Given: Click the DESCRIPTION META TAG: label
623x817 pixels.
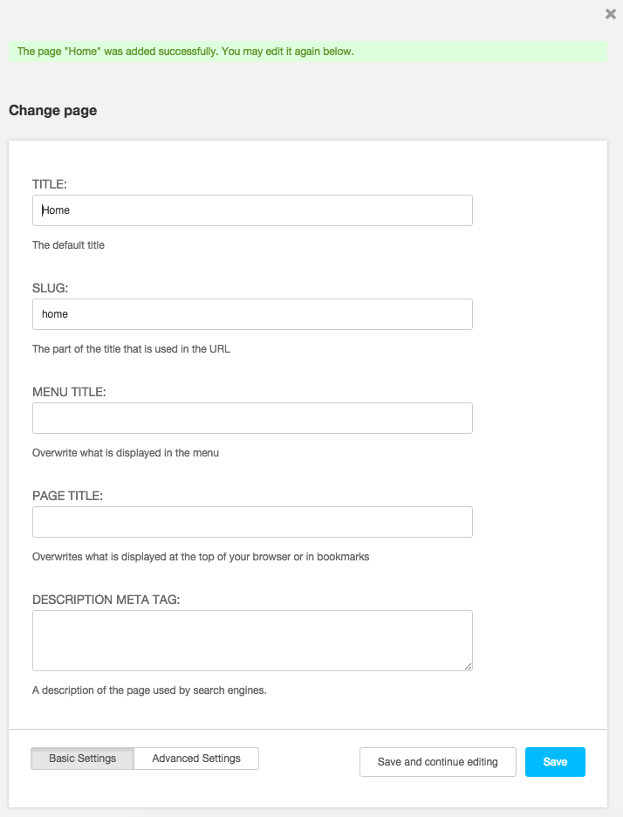Looking at the screenshot, I should [x=106, y=600].
